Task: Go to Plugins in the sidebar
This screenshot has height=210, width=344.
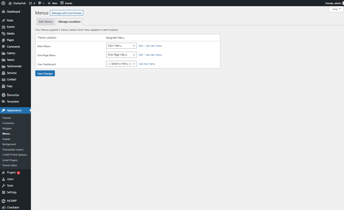Action: tap(11, 173)
